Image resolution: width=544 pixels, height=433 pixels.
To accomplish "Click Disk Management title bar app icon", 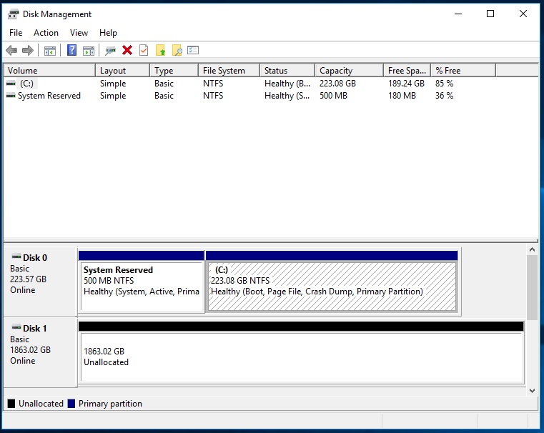I will coord(13,14).
